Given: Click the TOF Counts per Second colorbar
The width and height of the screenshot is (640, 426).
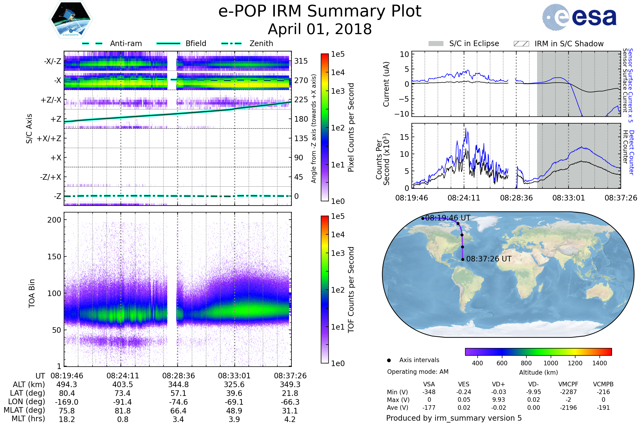Looking at the screenshot, I should [325, 289].
